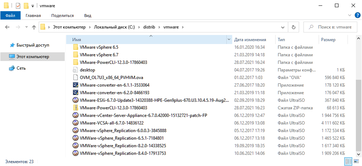Open the Вид ribbon tab
The height and width of the screenshot is (166, 362).
pyautogui.click(x=88, y=16)
